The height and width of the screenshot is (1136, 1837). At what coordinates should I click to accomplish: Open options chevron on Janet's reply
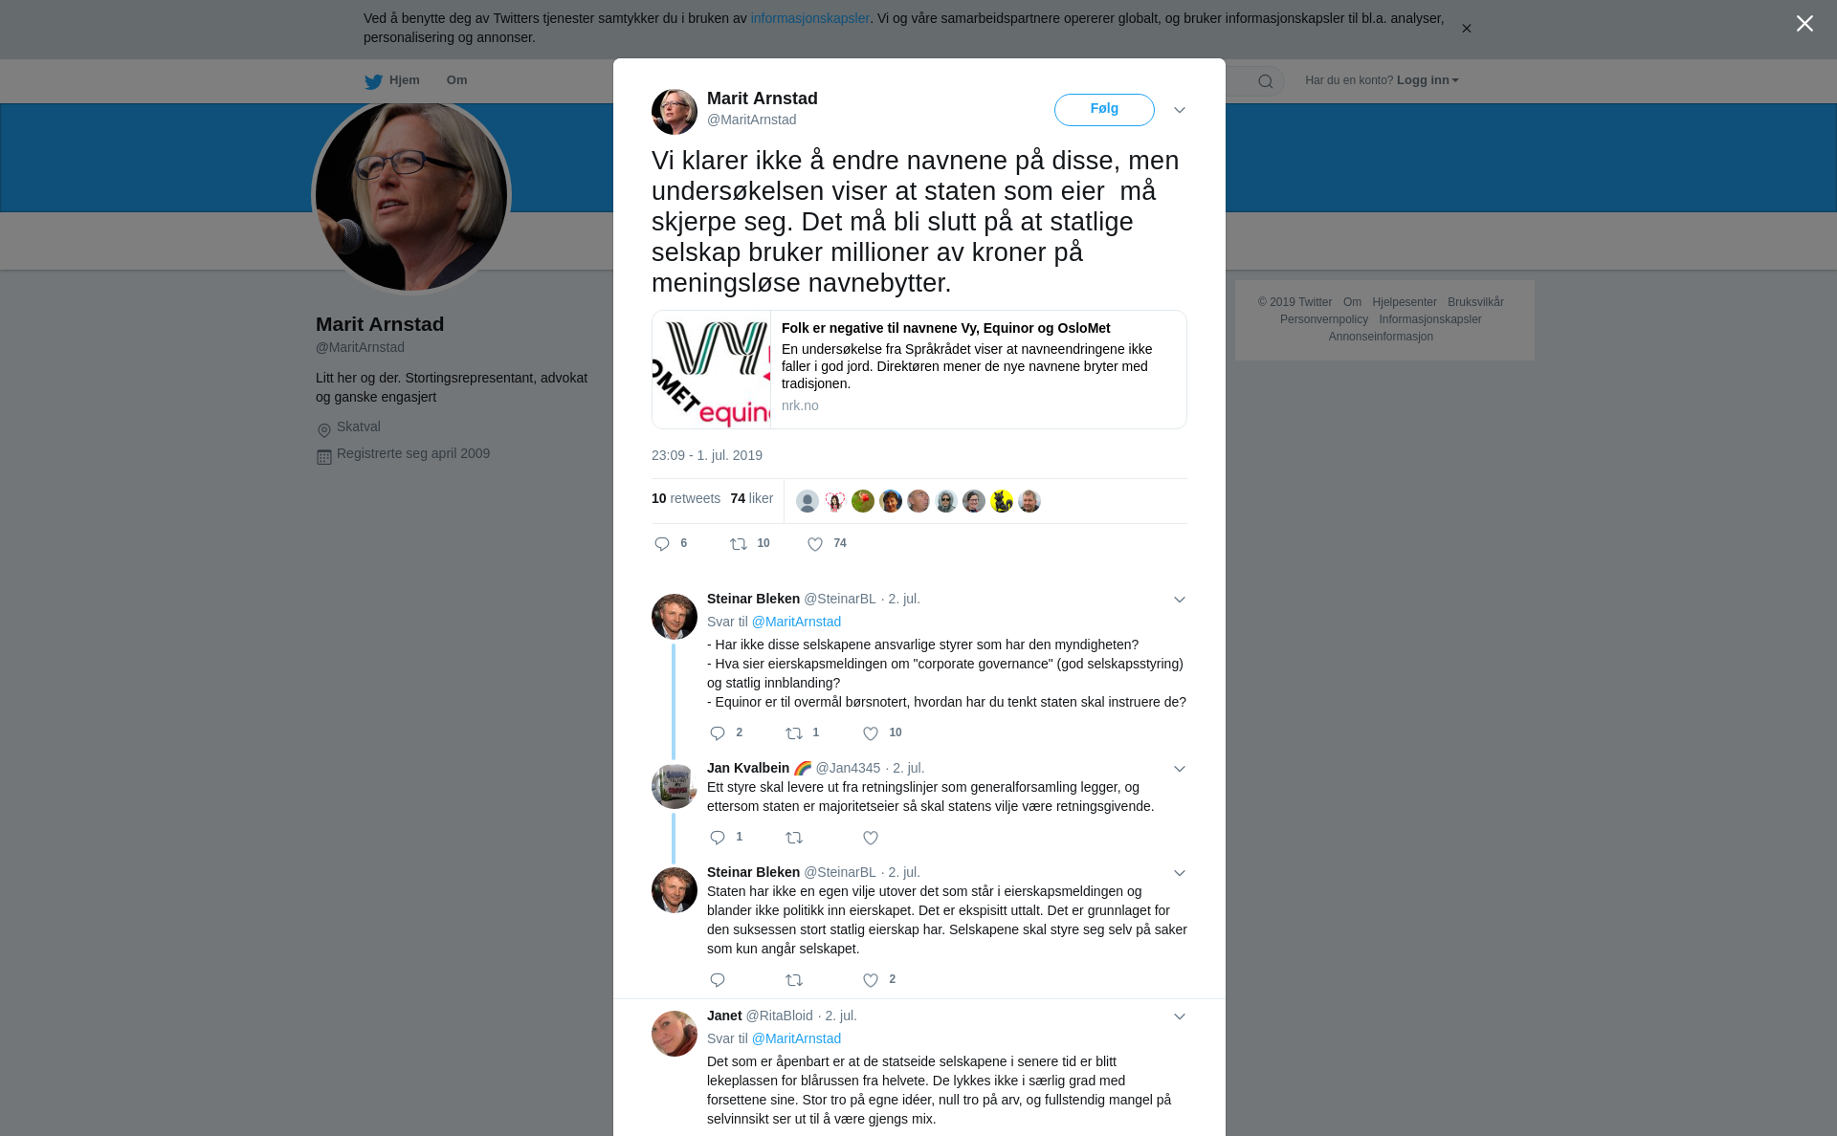click(1180, 1016)
